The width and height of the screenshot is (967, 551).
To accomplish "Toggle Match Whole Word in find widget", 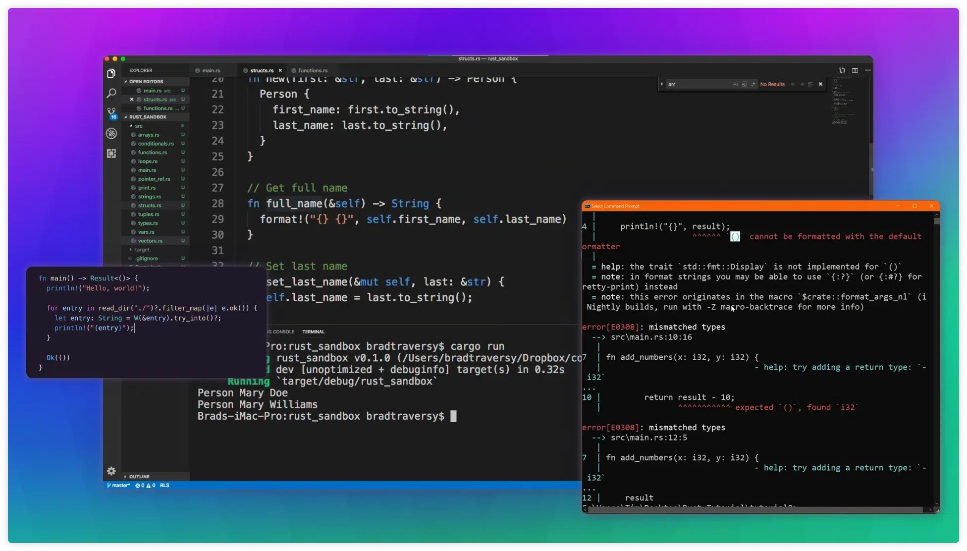I will (x=744, y=84).
